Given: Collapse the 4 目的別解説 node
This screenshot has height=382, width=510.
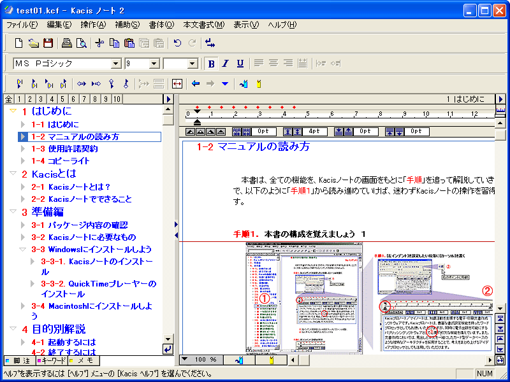Looking at the screenshot, I should (13, 329).
